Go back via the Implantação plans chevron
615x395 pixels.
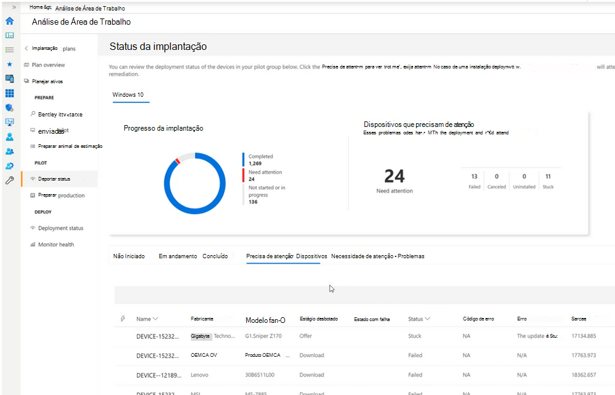(26, 48)
